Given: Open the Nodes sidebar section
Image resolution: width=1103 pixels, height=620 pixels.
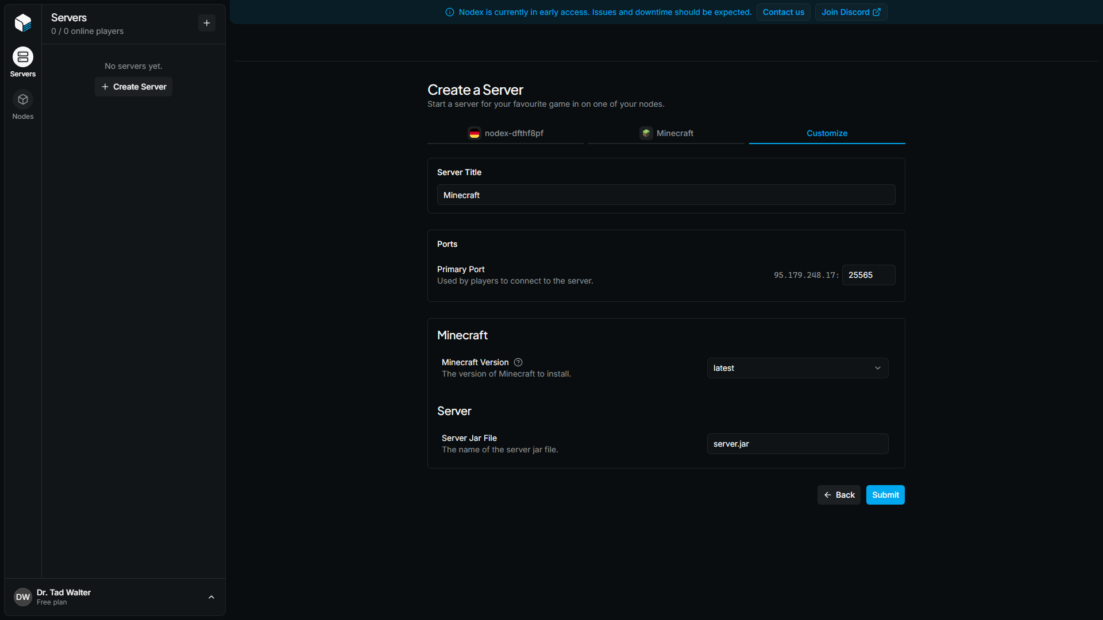Looking at the screenshot, I should tap(23, 105).
